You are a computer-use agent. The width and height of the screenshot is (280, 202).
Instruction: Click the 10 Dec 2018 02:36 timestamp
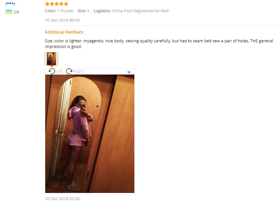point(62,199)
